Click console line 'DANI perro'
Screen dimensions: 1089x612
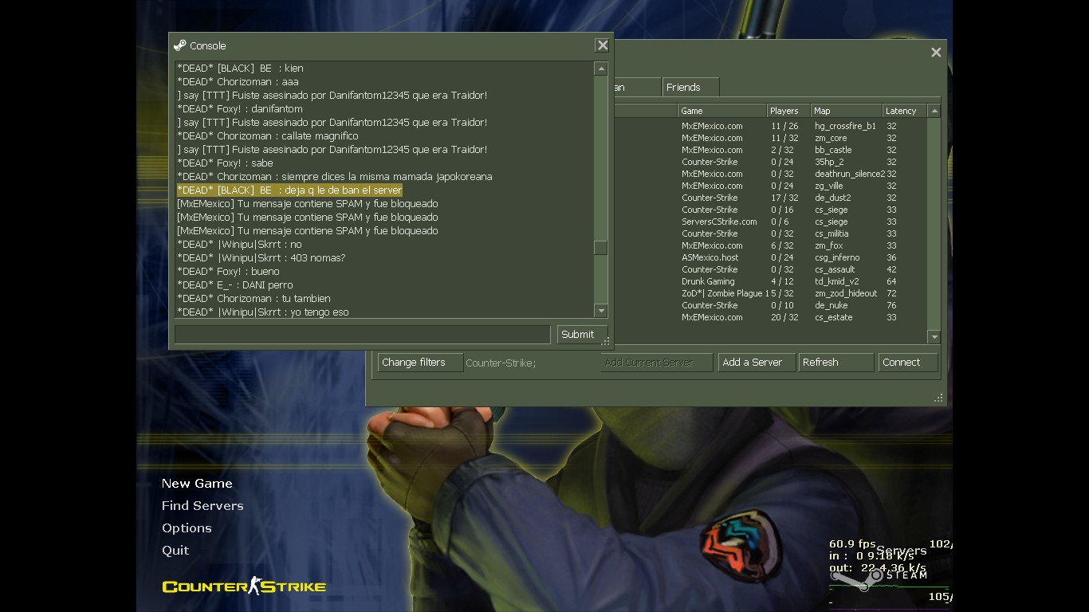235,285
